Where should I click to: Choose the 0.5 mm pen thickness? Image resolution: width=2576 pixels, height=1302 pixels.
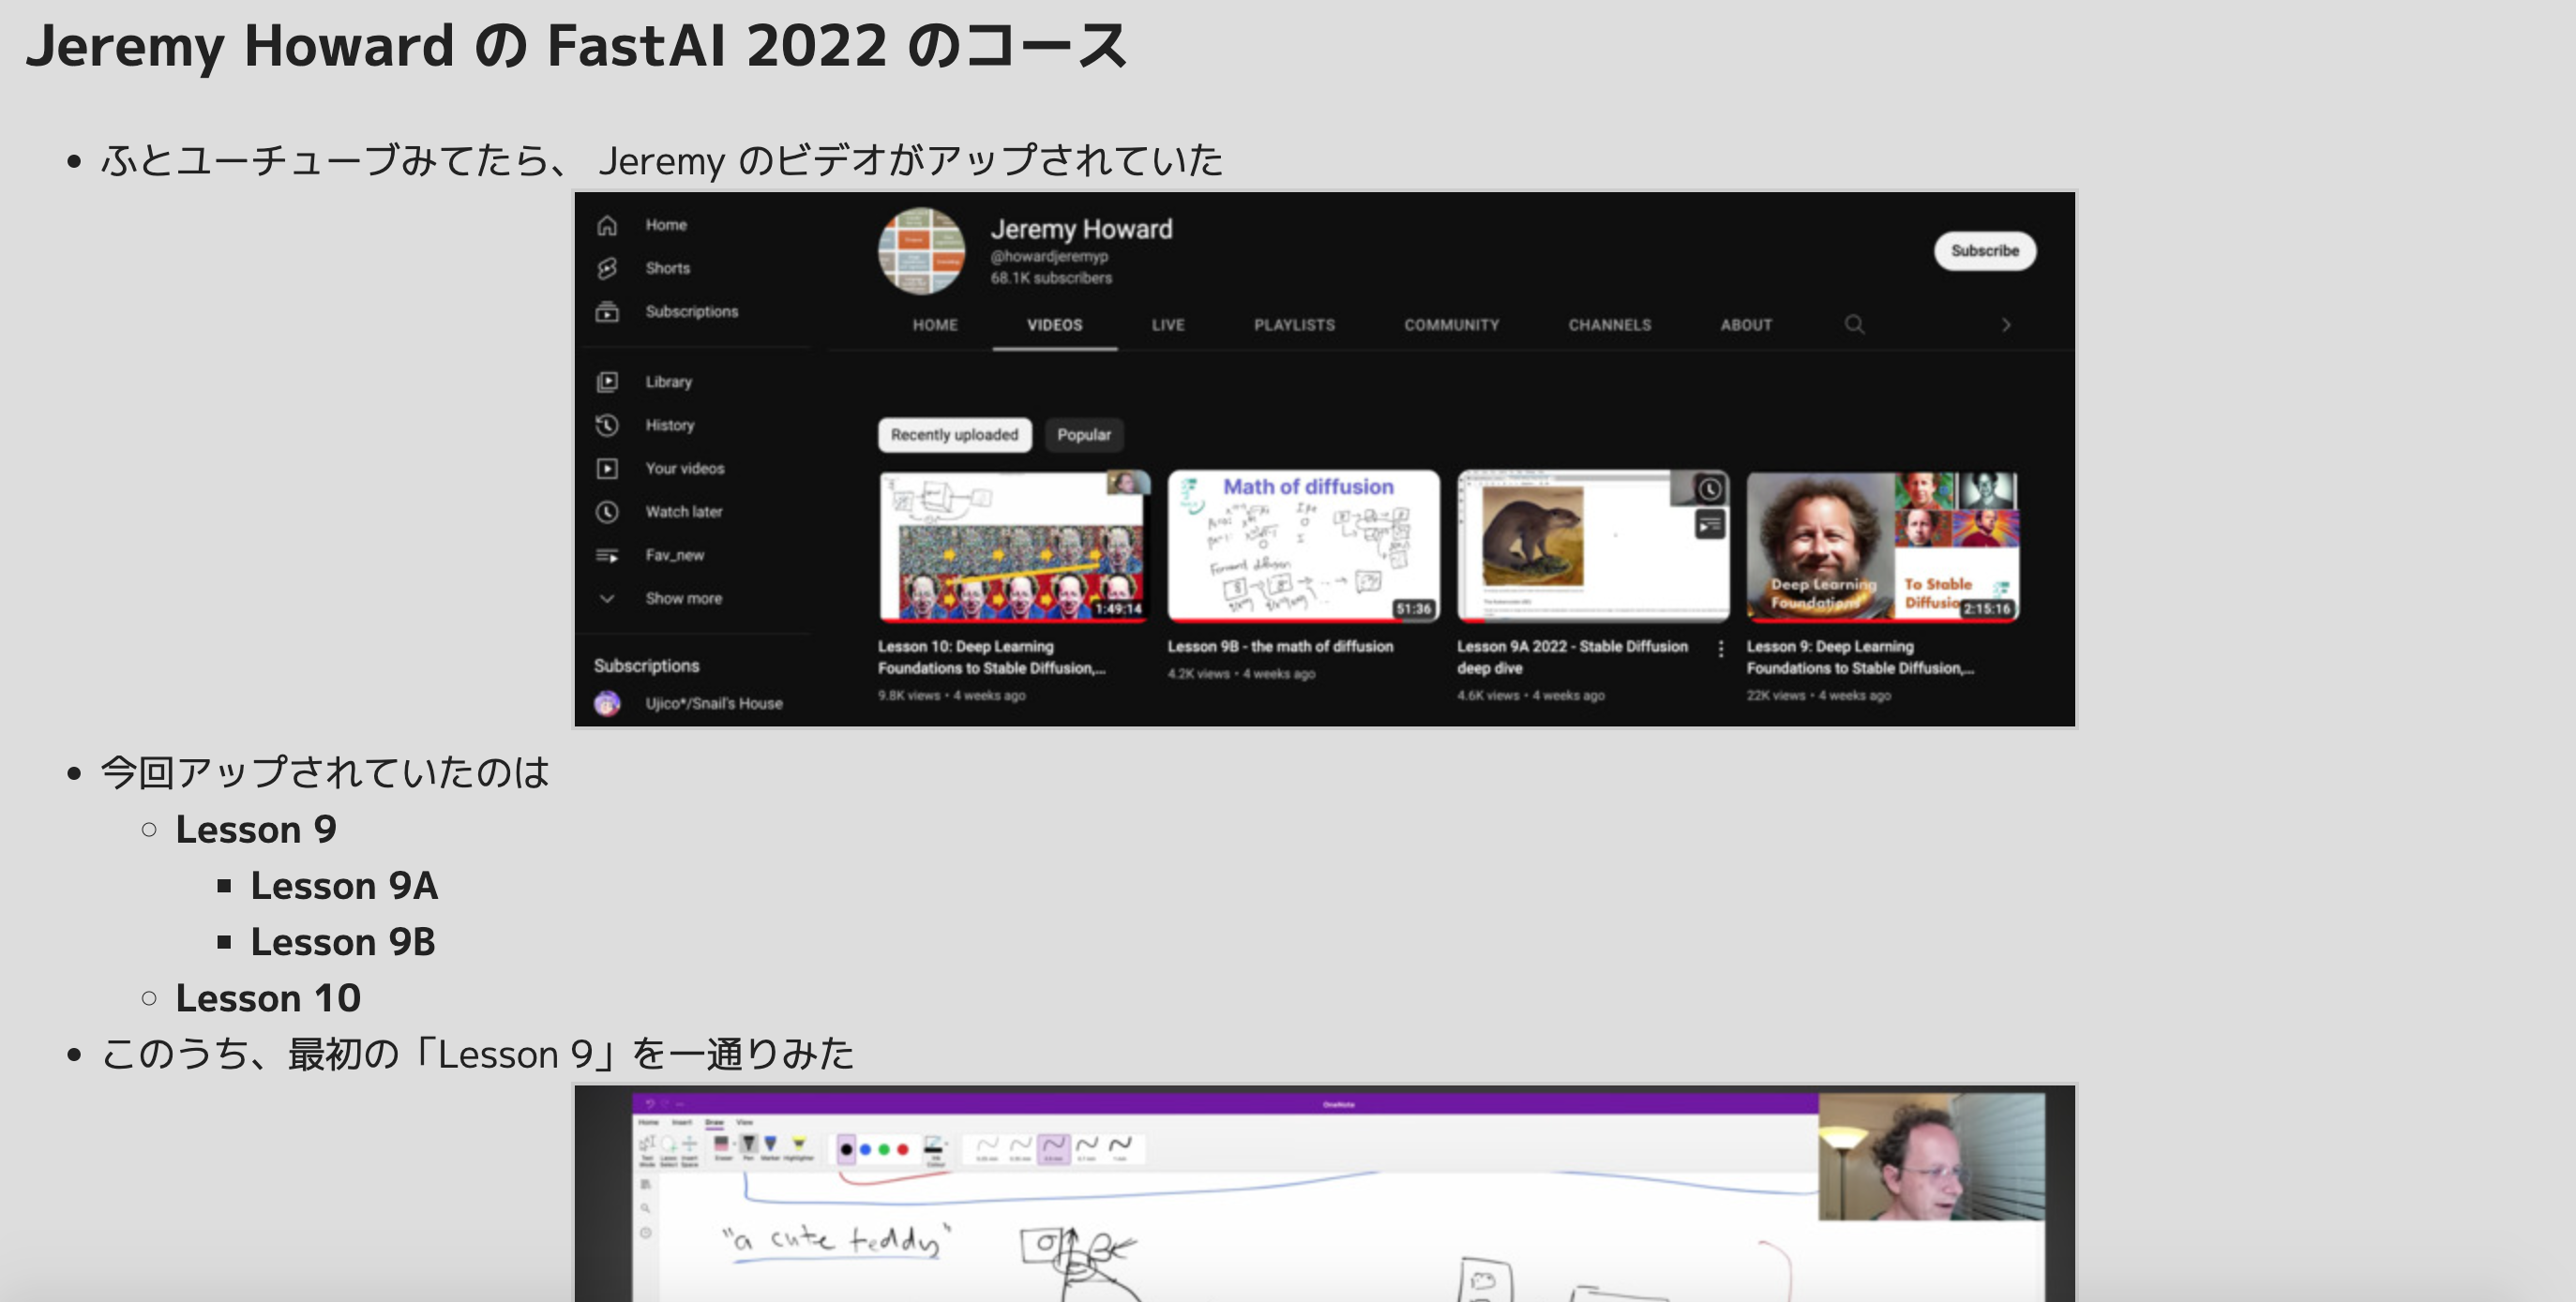pyautogui.click(x=1054, y=1150)
